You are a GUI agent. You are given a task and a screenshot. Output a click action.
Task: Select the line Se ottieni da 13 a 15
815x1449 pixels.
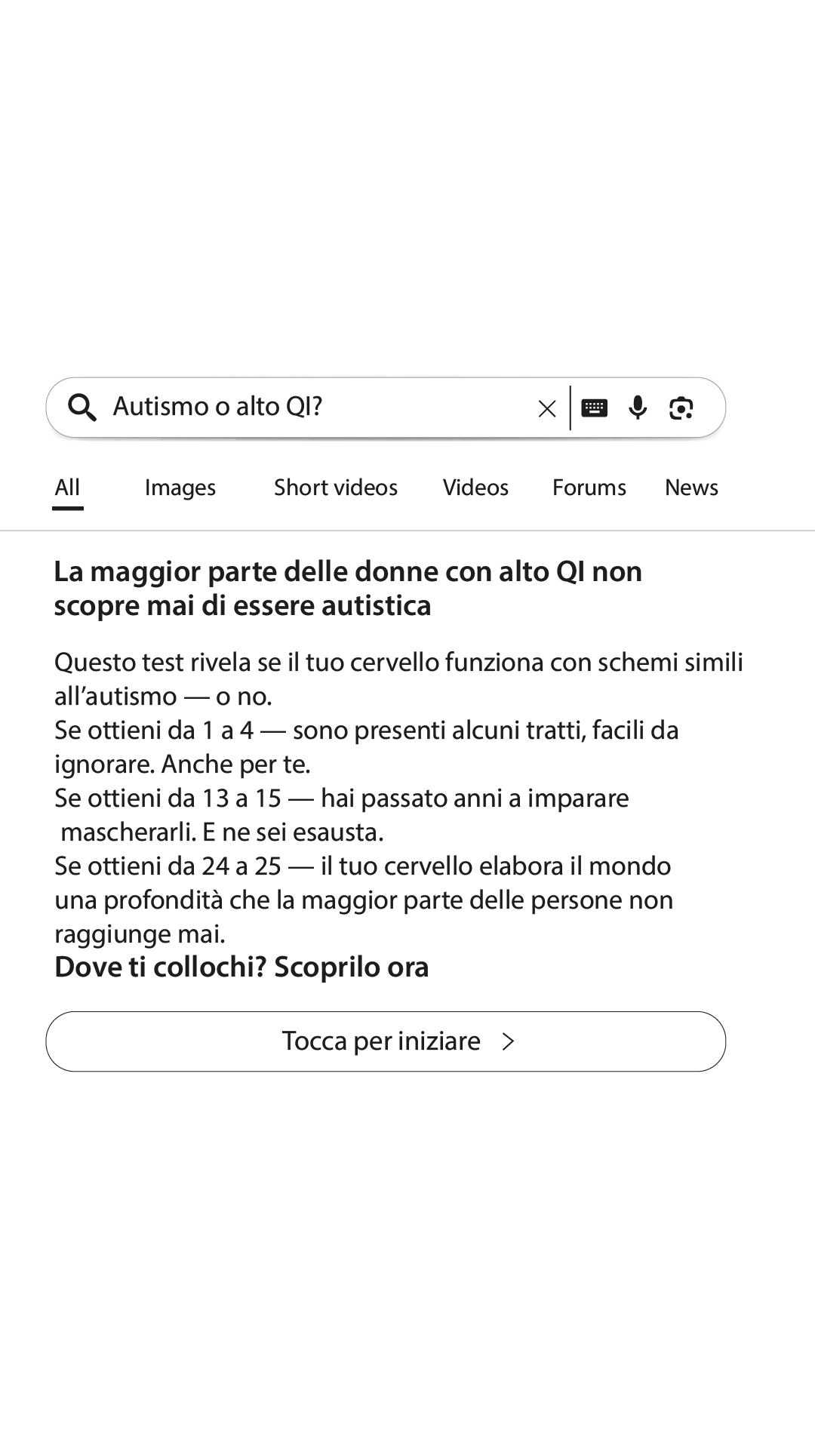click(342, 815)
